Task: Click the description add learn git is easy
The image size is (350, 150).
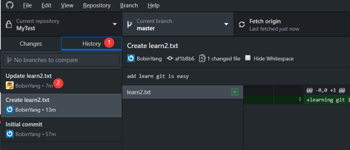Action: [x=158, y=76]
